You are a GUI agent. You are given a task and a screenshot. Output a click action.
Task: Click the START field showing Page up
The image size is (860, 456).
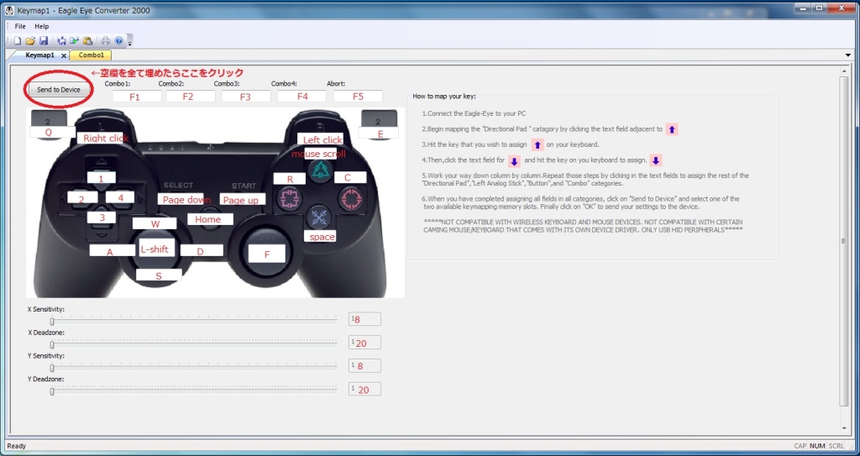coord(243,199)
